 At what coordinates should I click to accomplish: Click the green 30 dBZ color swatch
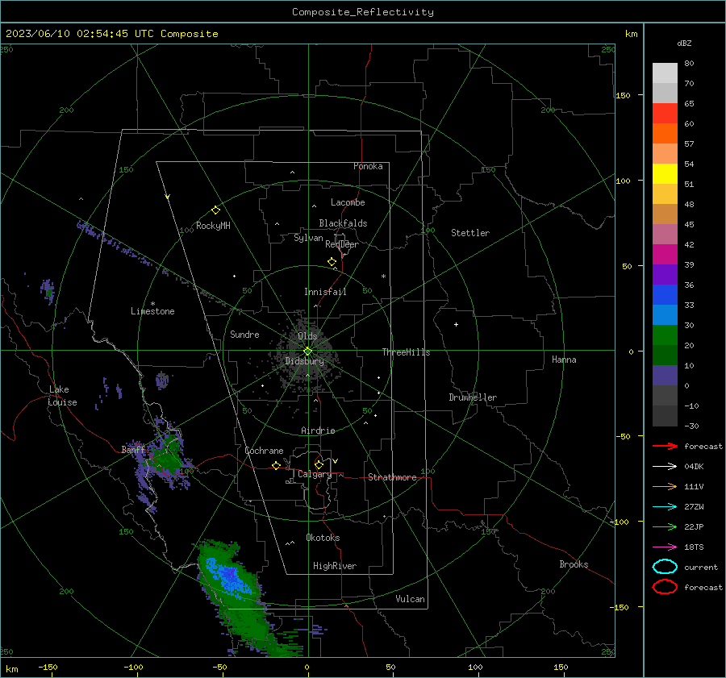(665, 335)
